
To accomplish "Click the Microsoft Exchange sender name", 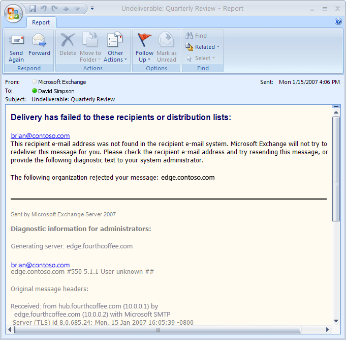I will (62, 82).
